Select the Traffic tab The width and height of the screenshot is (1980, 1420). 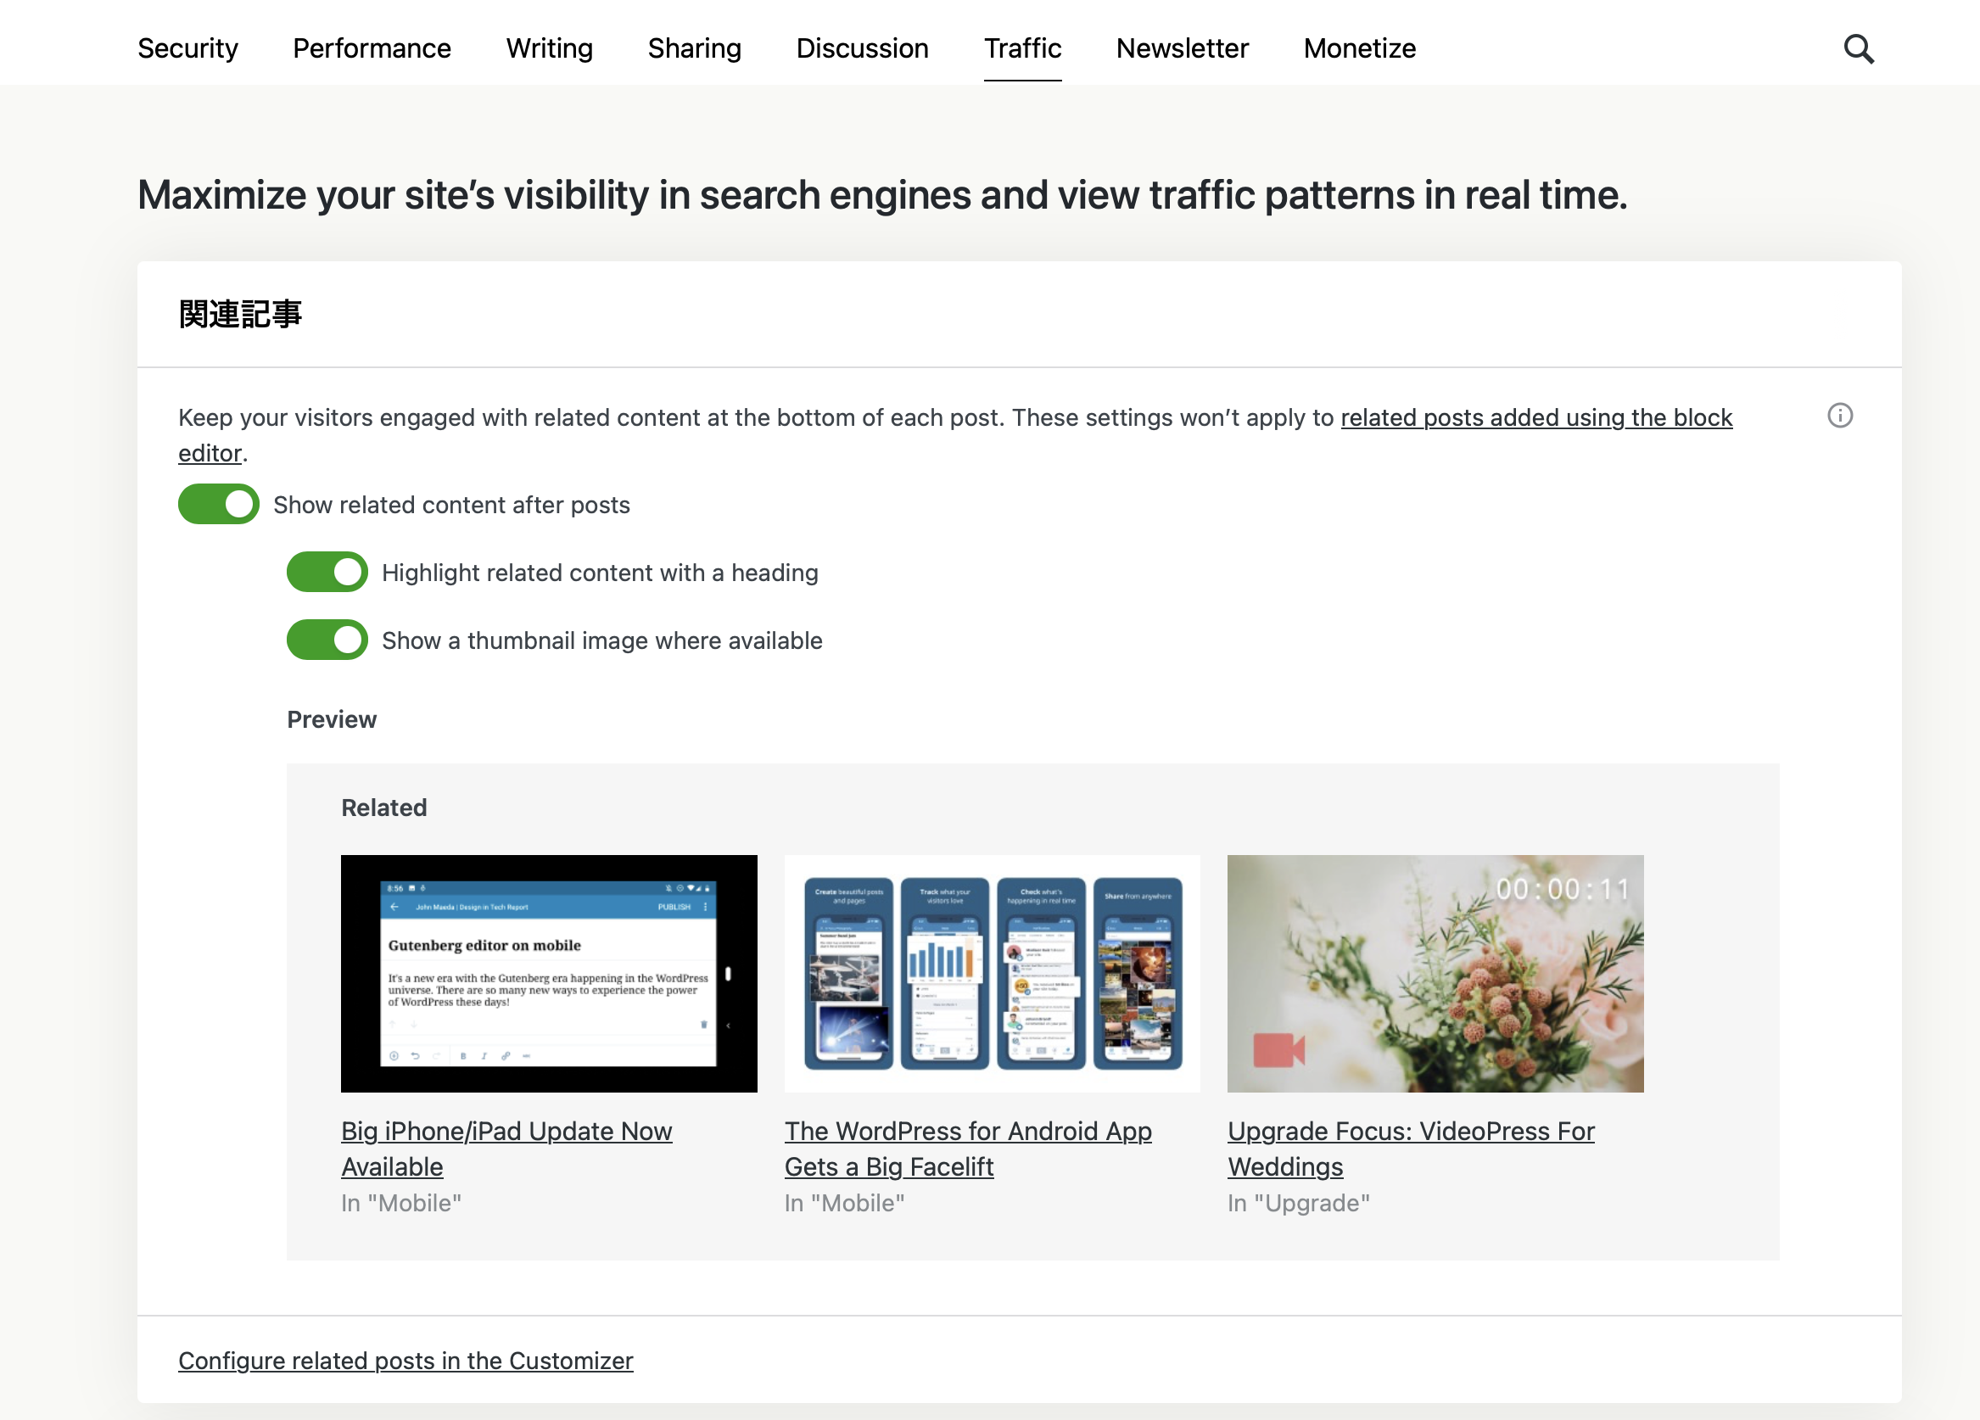(1022, 49)
